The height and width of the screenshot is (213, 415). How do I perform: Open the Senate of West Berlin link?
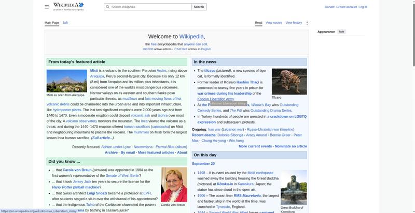click(122, 176)
